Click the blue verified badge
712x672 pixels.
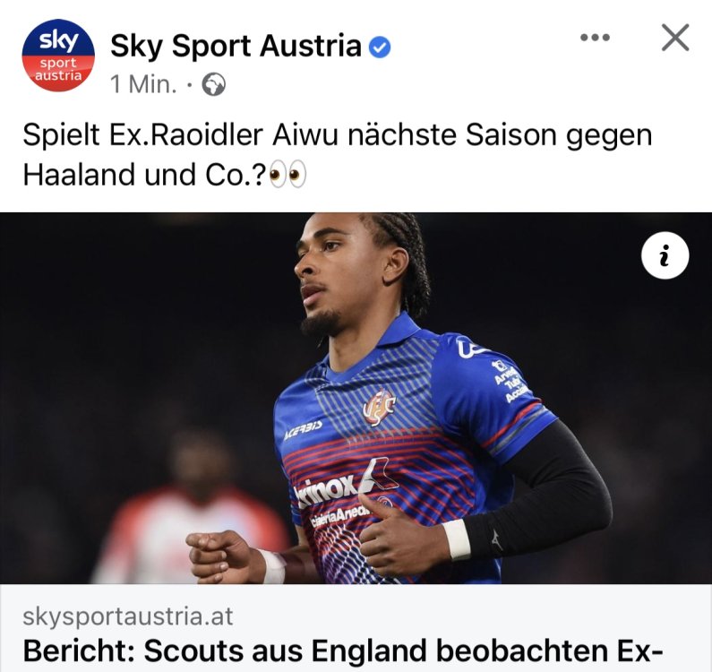(x=379, y=47)
